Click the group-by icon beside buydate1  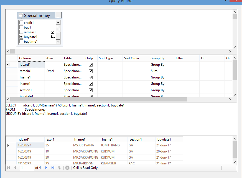pyautogui.click(x=53, y=37)
